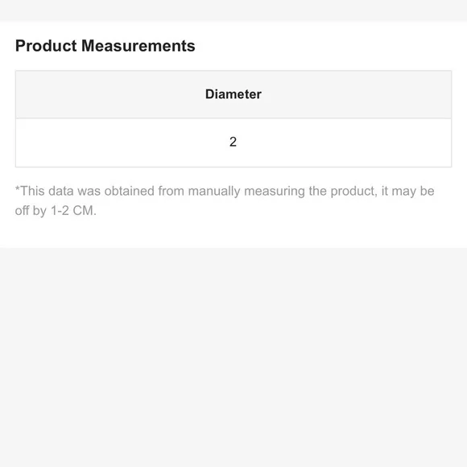
Task: Click the empty gray area below the card
Action: click(x=233, y=357)
